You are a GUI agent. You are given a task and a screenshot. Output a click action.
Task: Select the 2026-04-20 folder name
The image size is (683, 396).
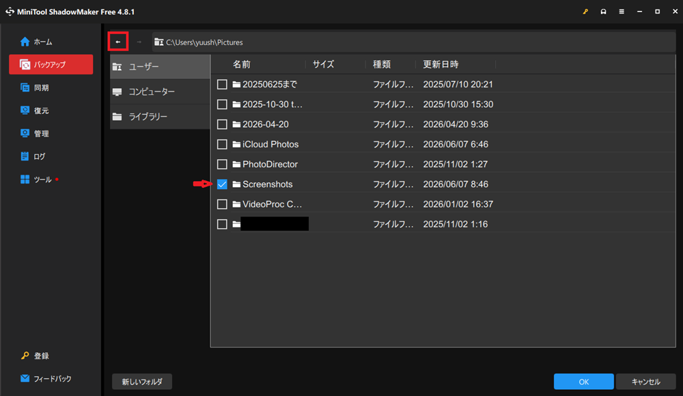pos(266,124)
